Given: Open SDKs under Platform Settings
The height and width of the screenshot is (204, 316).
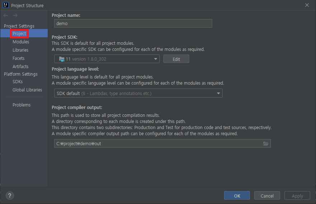Looking at the screenshot, I should tap(18, 82).
